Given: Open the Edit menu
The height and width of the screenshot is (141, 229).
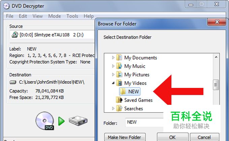Looking at the screenshot, I should point(23,16).
